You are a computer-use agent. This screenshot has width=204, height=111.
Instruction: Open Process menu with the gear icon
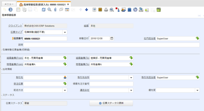(x=135, y=10)
